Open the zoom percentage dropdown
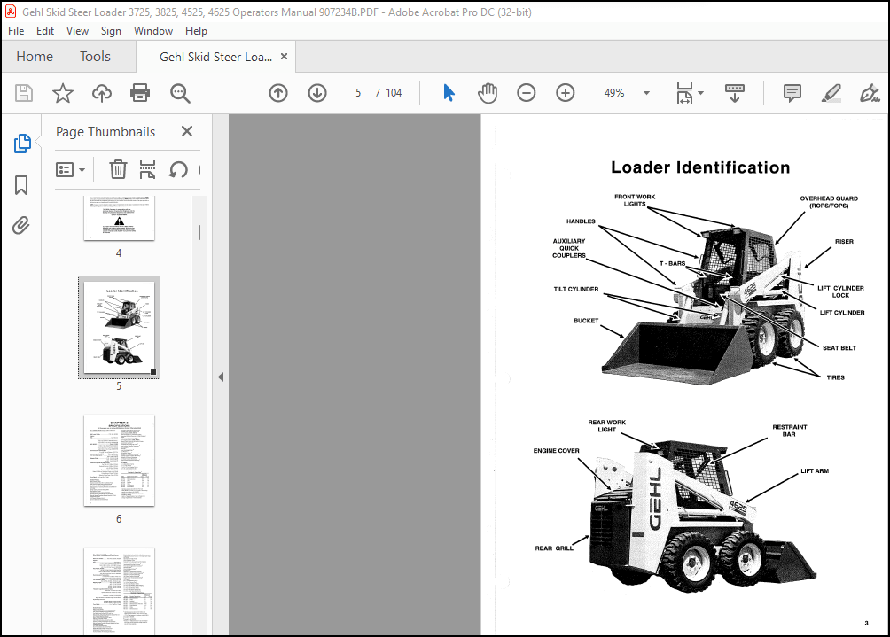The width and height of the screenshot is (890, 637). (644, 92)
